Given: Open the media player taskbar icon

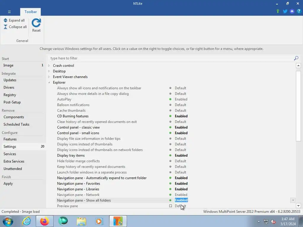Looking at the screenshot, I should [x=100, y=221].
